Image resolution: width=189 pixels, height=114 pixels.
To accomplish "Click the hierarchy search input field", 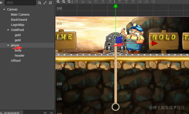I will [x=20, y=3].
